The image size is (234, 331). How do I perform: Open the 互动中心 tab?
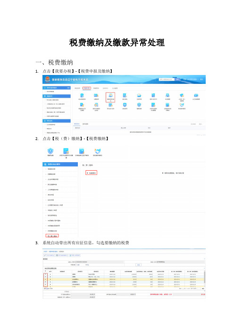(105, 88)
